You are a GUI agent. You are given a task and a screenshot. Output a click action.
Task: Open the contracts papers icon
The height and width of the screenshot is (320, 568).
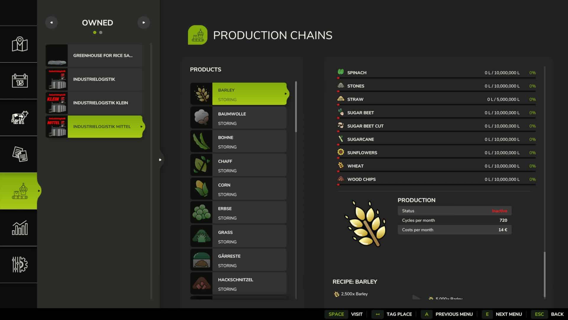tap(20, 154)
